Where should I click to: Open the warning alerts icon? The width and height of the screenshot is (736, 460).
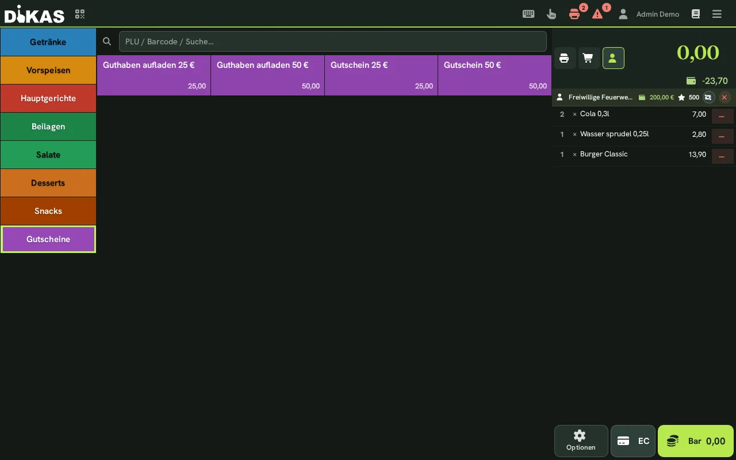[597, 14]
